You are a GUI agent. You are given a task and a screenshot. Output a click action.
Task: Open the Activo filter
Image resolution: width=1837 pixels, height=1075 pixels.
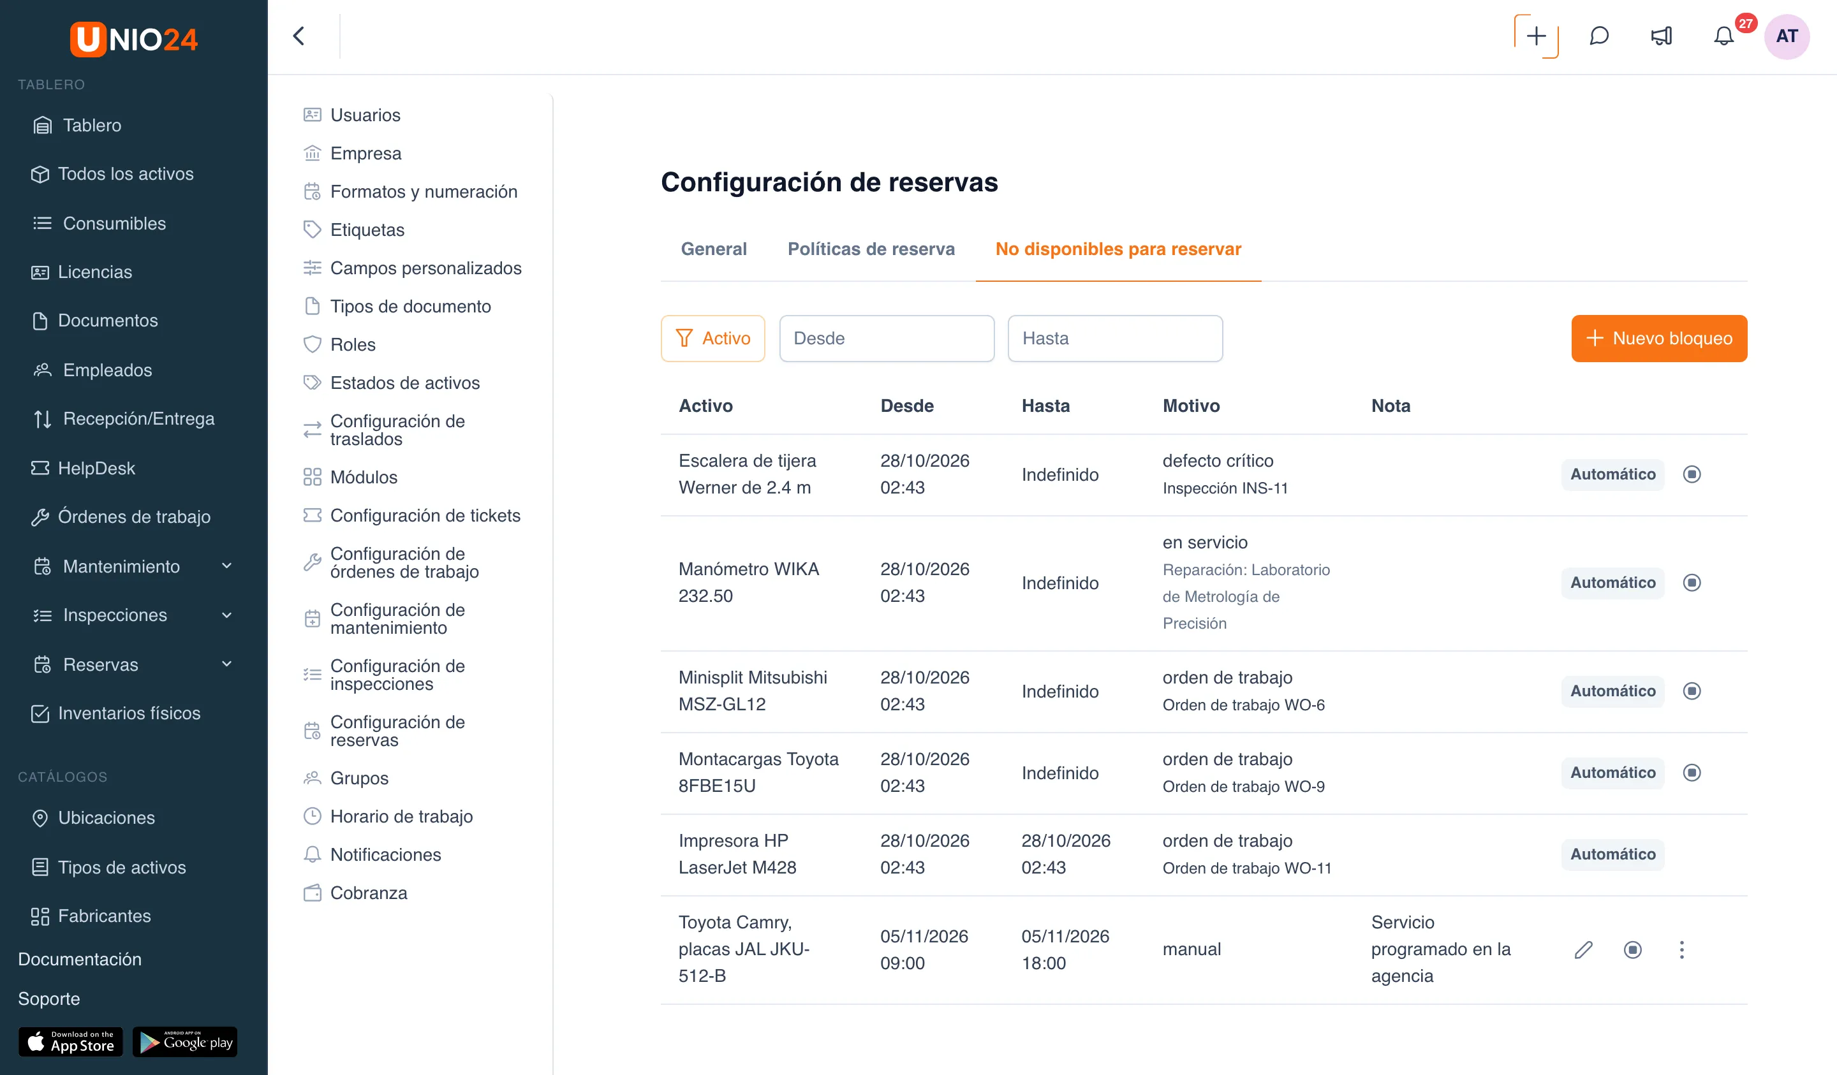click(x=713, y=338)
